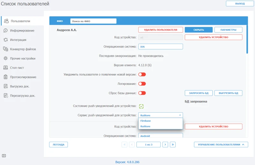
Task: Click push-notification state checkbox
Action: 141,106
